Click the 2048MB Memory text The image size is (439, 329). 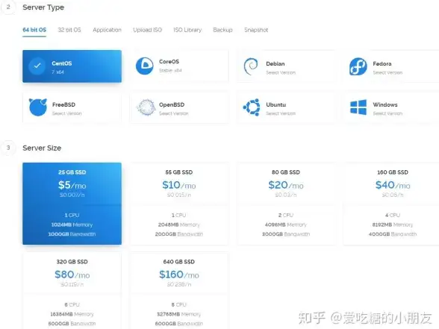[179, 225]
